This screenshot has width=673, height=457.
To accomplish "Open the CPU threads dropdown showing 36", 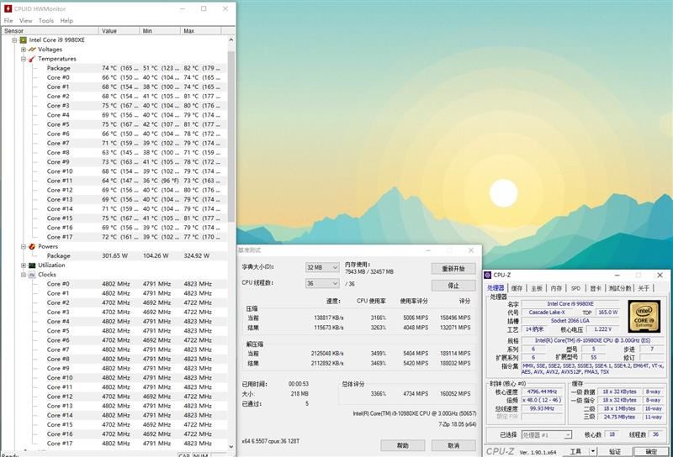I will pyautogui.click(x=322, y=284).
